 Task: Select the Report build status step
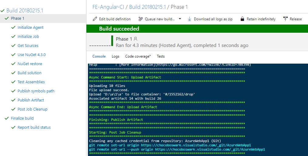(x=34, y=128)
